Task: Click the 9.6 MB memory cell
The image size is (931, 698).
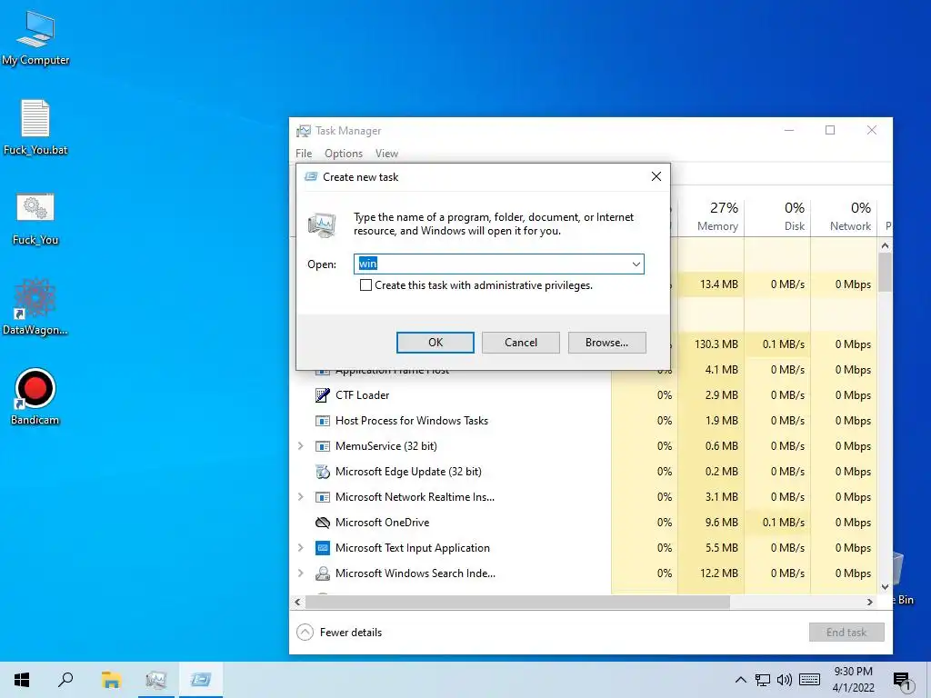Action: [x=711, y=523]
